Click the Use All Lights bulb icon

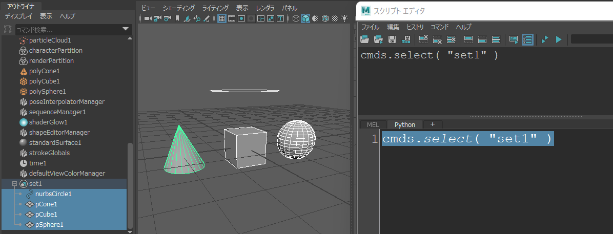(344, 18)
